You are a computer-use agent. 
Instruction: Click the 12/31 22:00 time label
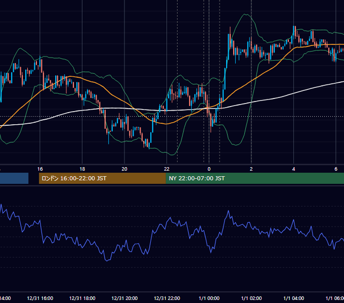(167, 298)
